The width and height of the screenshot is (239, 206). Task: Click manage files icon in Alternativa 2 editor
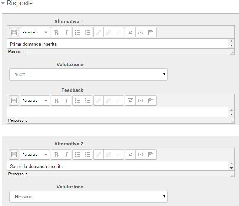click(x=151, y=155)
